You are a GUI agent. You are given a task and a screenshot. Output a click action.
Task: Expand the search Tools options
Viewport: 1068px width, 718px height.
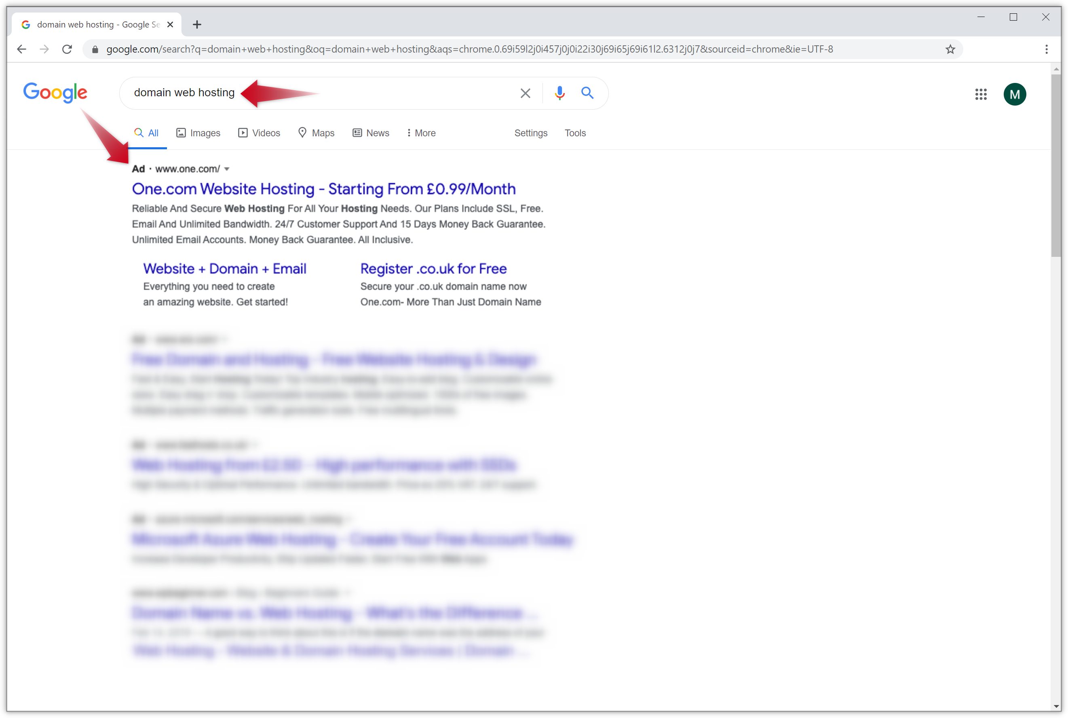[x=575, y=133]
